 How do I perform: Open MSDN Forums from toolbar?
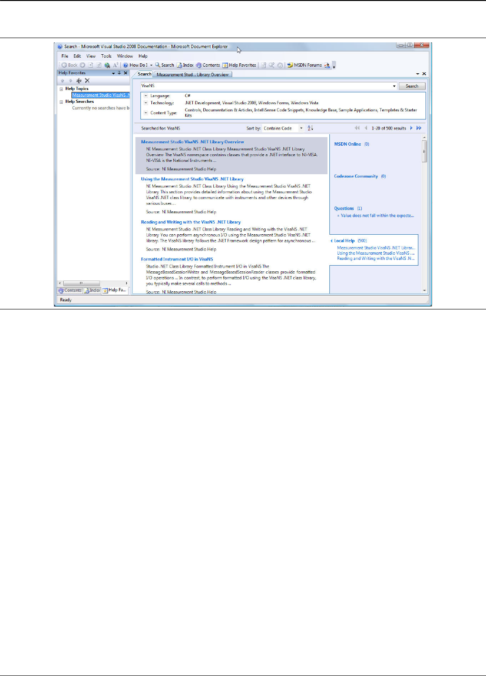[305, 65]
